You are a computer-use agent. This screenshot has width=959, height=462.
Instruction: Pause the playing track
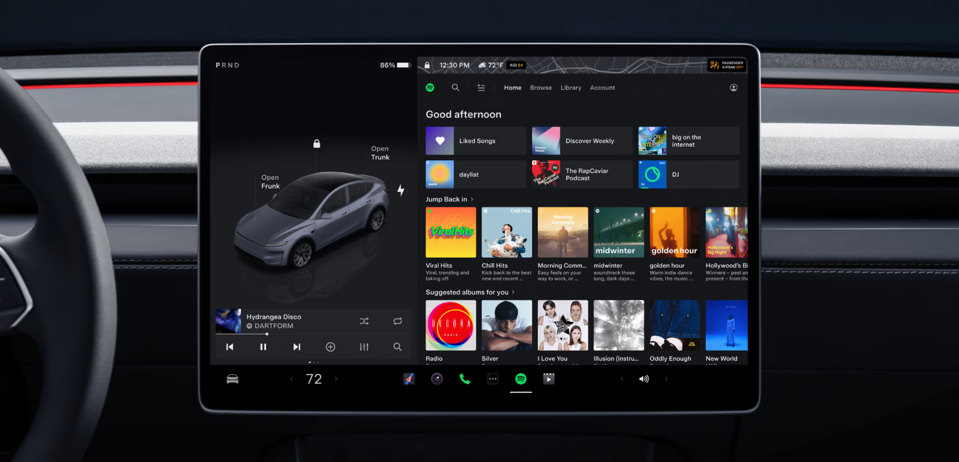pos(263,347)
